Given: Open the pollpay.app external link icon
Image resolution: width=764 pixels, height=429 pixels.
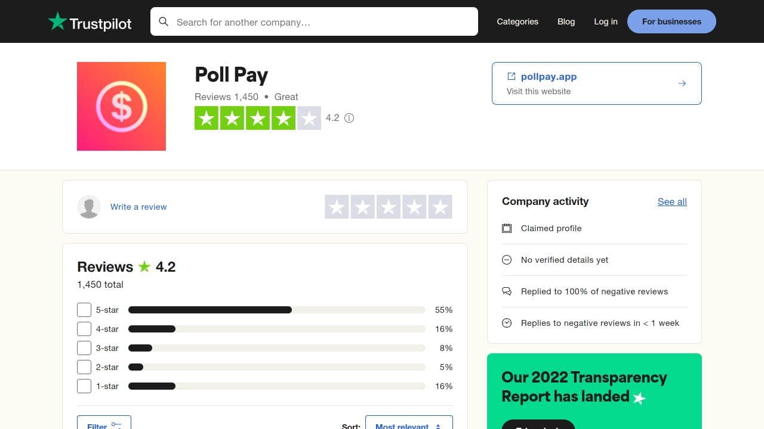Looking at the screenshot, I should (x=511, y=76).
